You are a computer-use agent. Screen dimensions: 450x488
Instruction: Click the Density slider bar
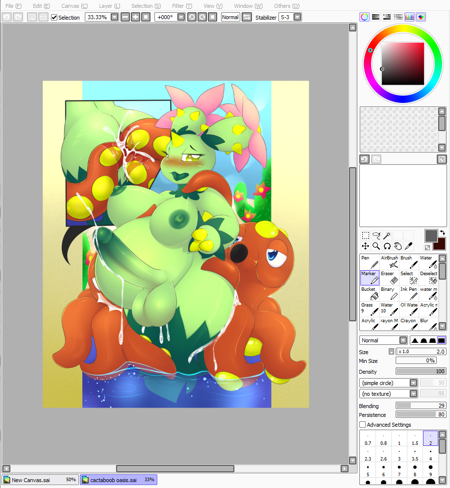tap(421, 371)
